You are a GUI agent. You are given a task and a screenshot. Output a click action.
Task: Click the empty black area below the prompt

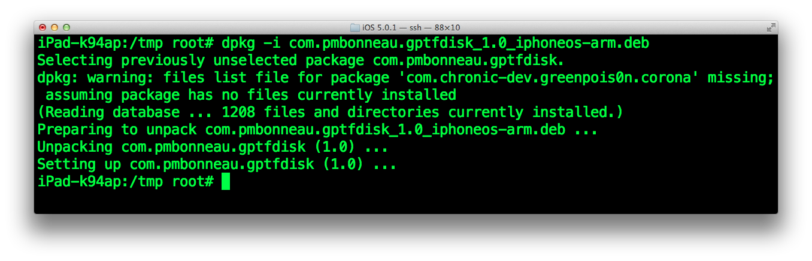[406, 202]
